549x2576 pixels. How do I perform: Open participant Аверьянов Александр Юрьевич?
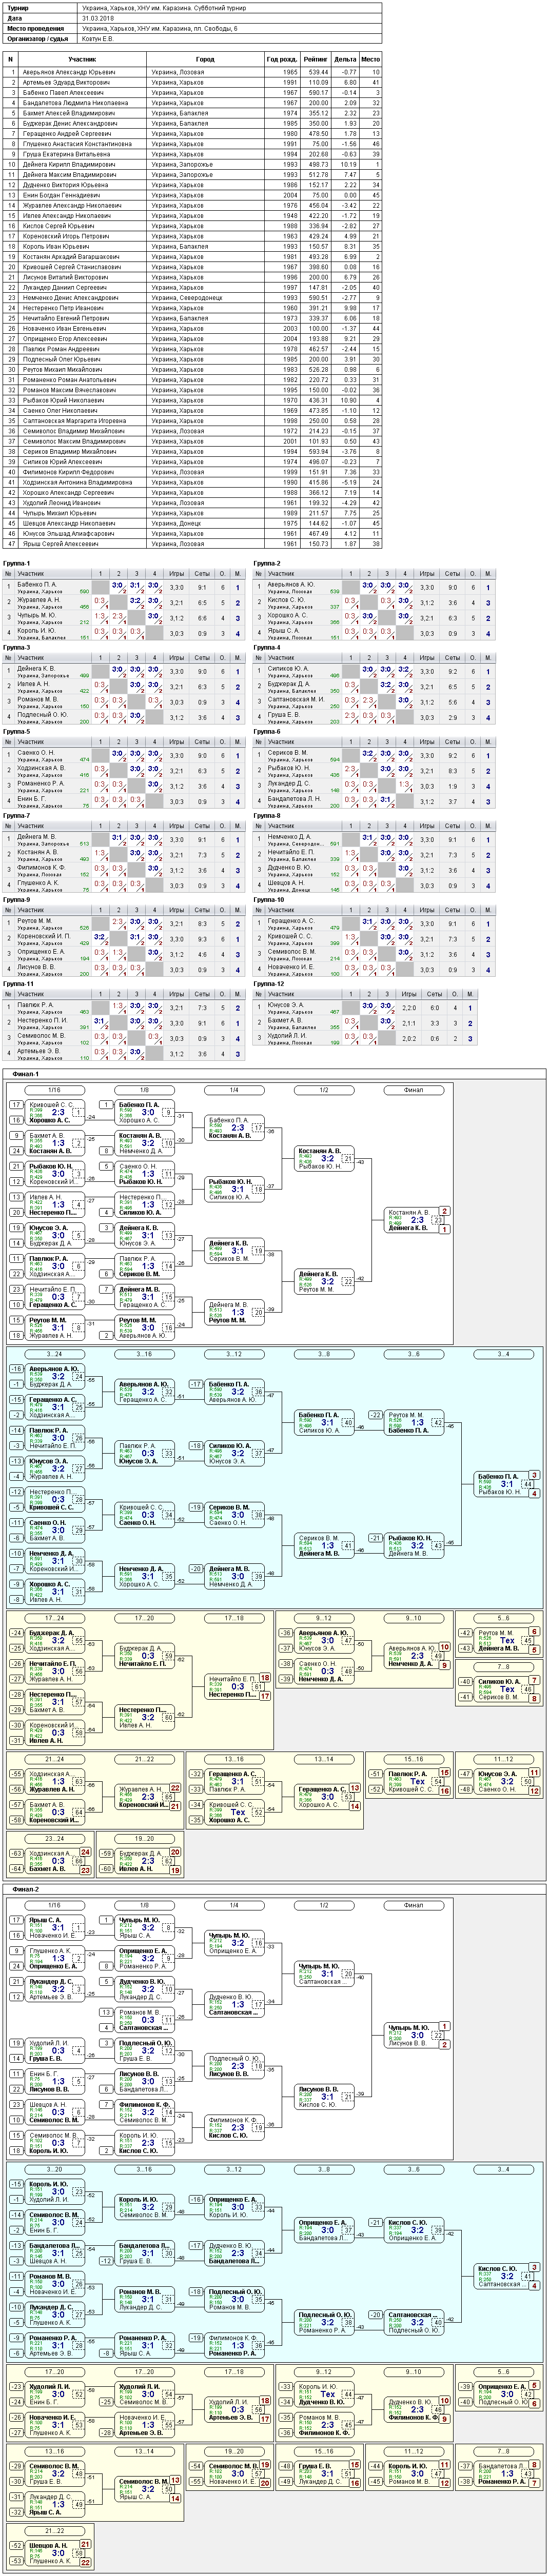tap(69, 73)
